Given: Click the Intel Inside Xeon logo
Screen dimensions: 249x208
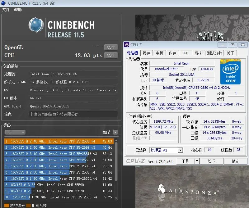Looking at the screenshot, I should pyautogui.click(x=230, y=71).
